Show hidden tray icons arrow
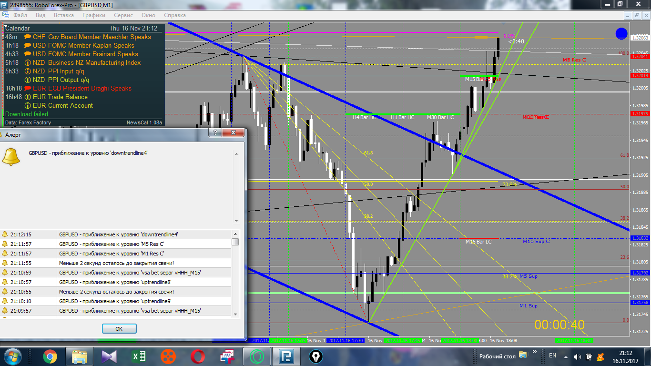The width and height of the screenshot is (651, 366). click(565, 356)
